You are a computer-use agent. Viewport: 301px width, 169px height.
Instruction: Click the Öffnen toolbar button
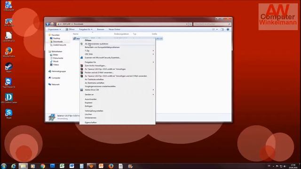(x=70, y=29)
